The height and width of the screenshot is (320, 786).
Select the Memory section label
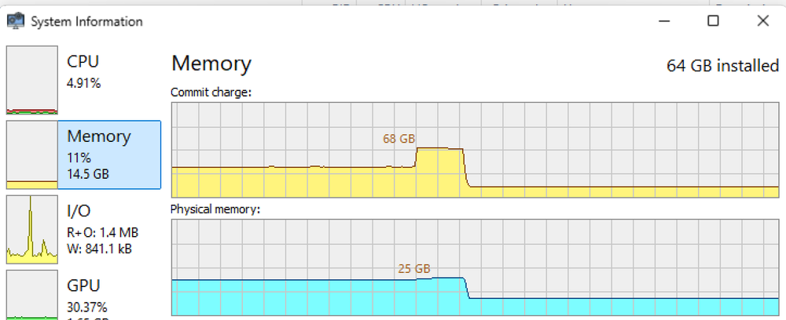pos(98,136)
